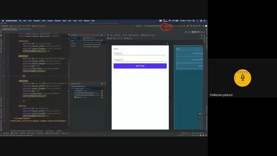This screenshot has height=156, width=277.
Task: Click warning icon beside editTextTextPersonName2 item
Action: click(x=102, y=95)
